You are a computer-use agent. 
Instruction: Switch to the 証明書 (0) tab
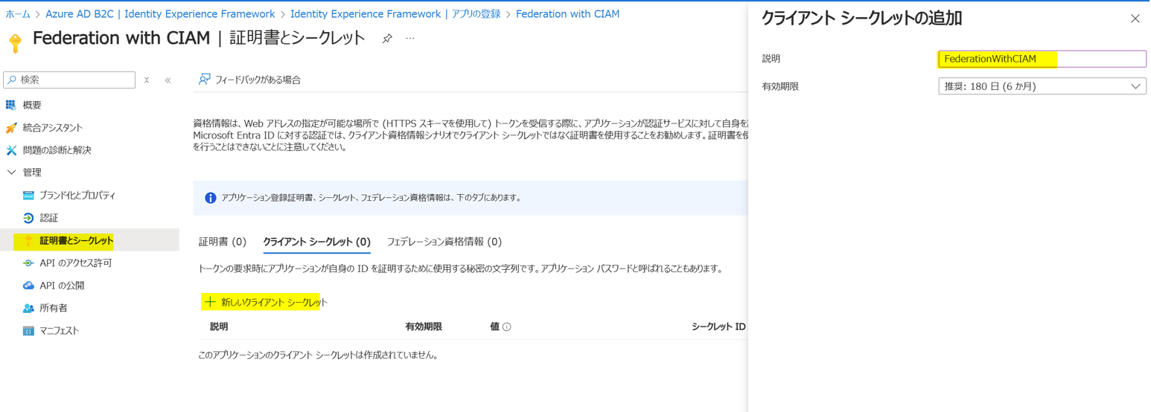[223, 242]
